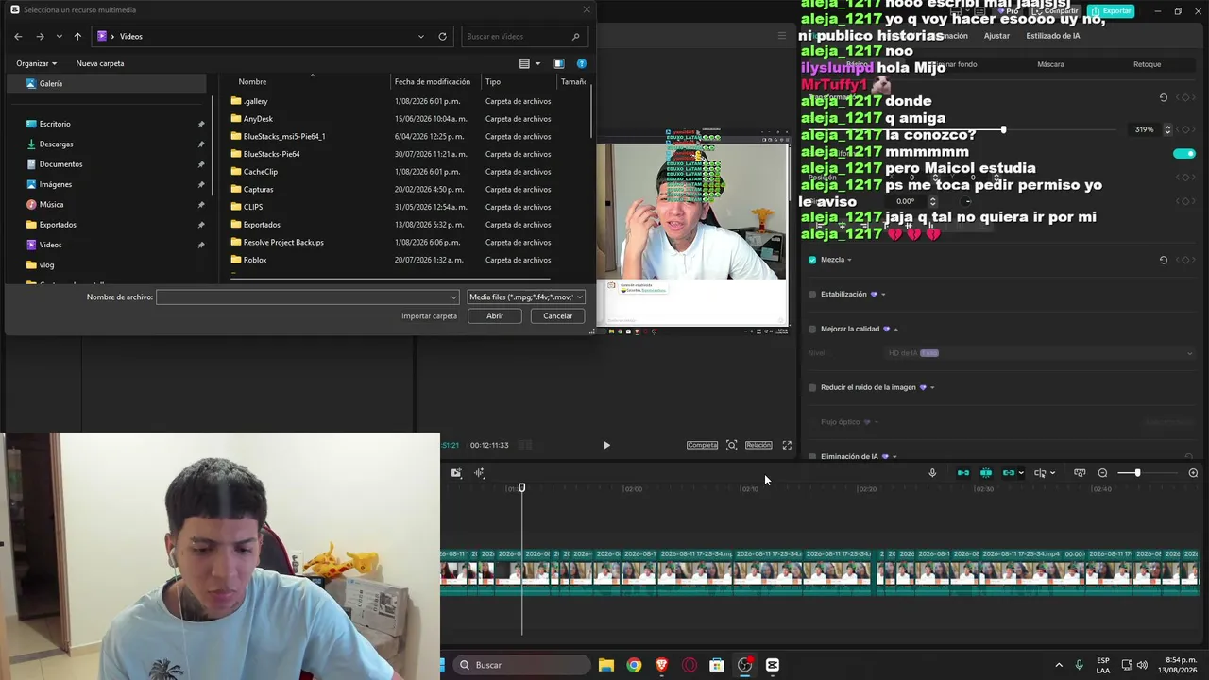Show hidden system tray icons
Viewport: 1209px width, 680px height.
pyautogui.click(x=1058, y=665)
